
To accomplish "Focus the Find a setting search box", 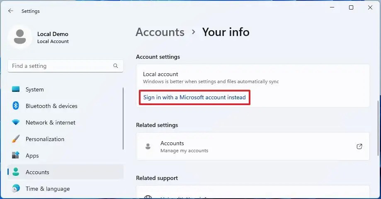I will tap(66, 66).
